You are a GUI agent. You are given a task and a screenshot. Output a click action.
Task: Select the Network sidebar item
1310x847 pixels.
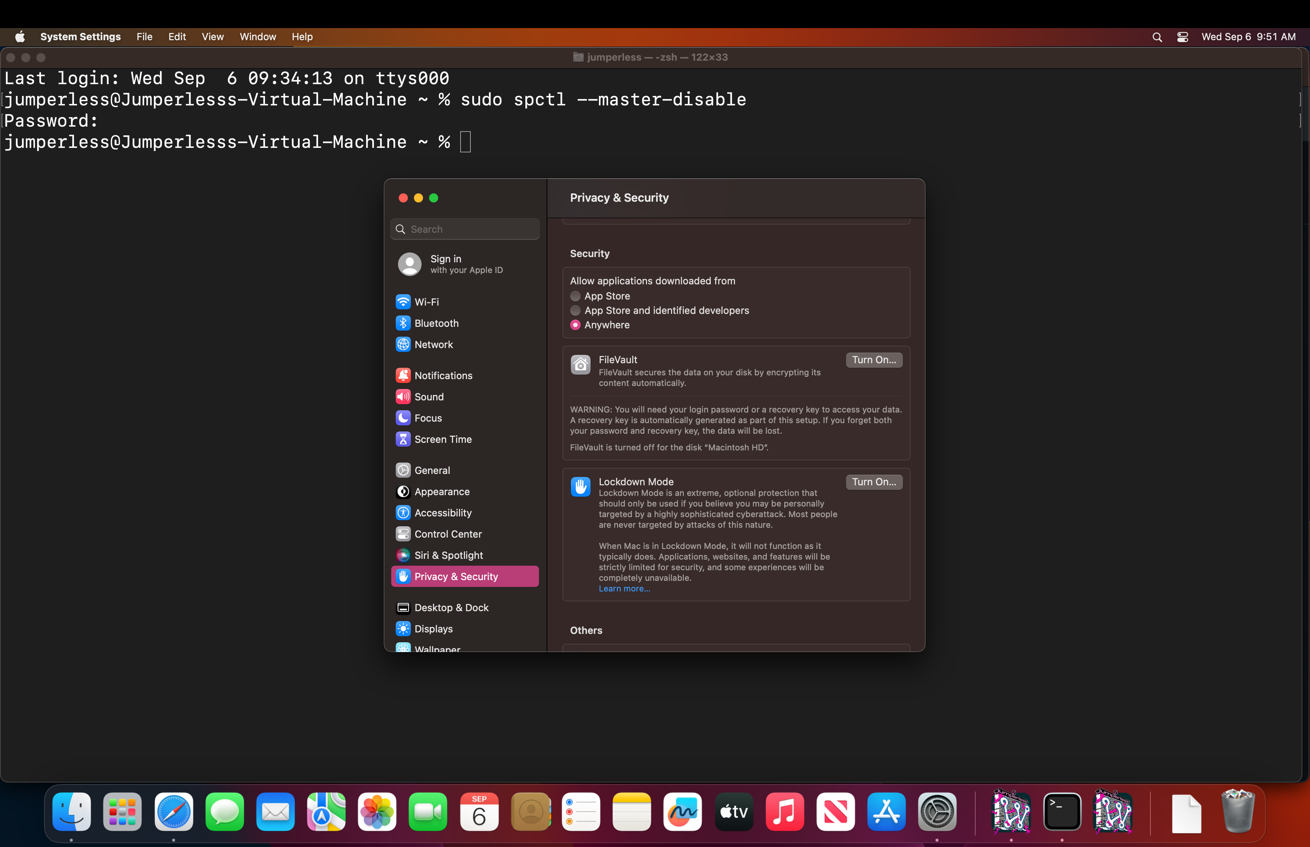433,344
